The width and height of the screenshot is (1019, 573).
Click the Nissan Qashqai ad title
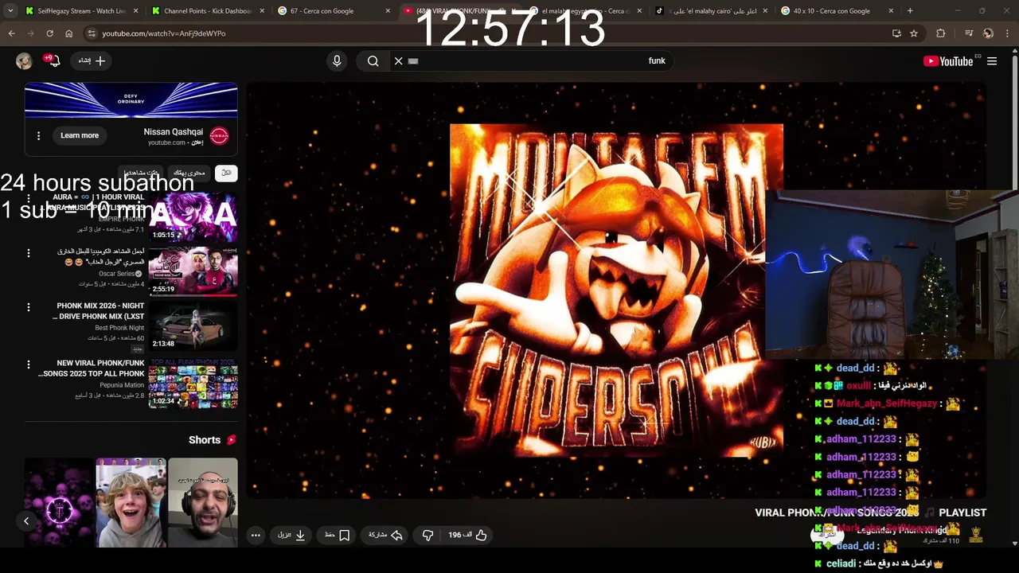(173, 131)
